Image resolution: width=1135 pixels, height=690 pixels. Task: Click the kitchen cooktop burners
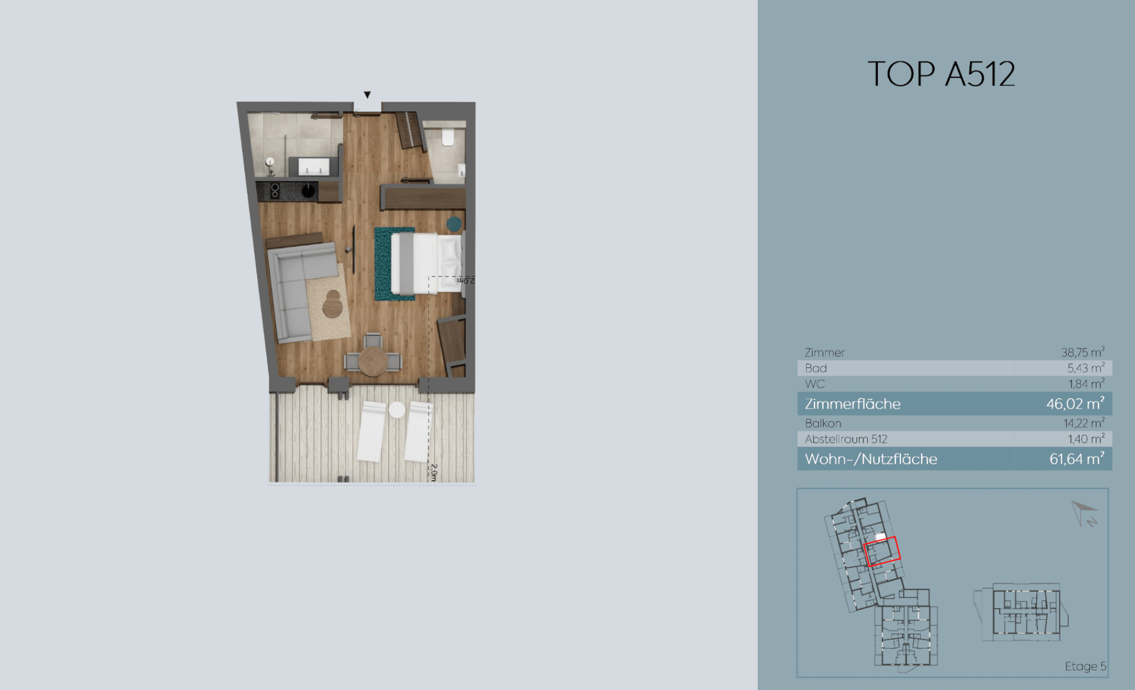point(275,191)
